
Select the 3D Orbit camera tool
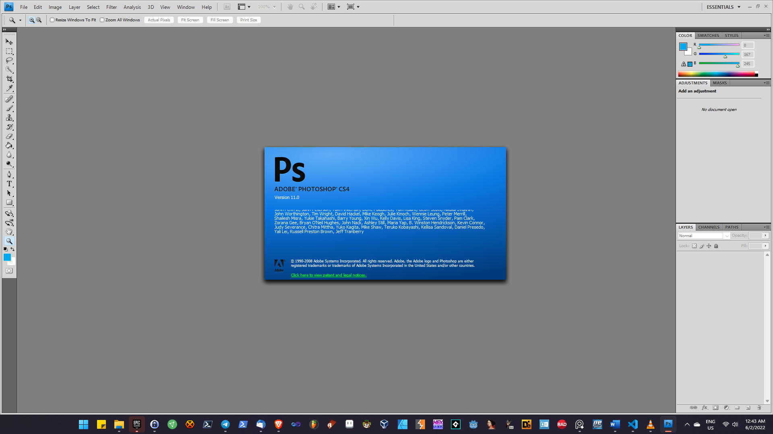click(x=9, y=223)
